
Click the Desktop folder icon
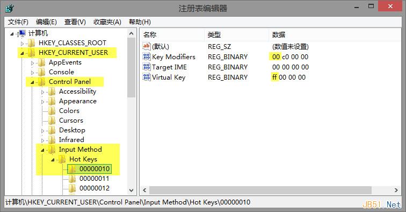click(x=52, y=130)
